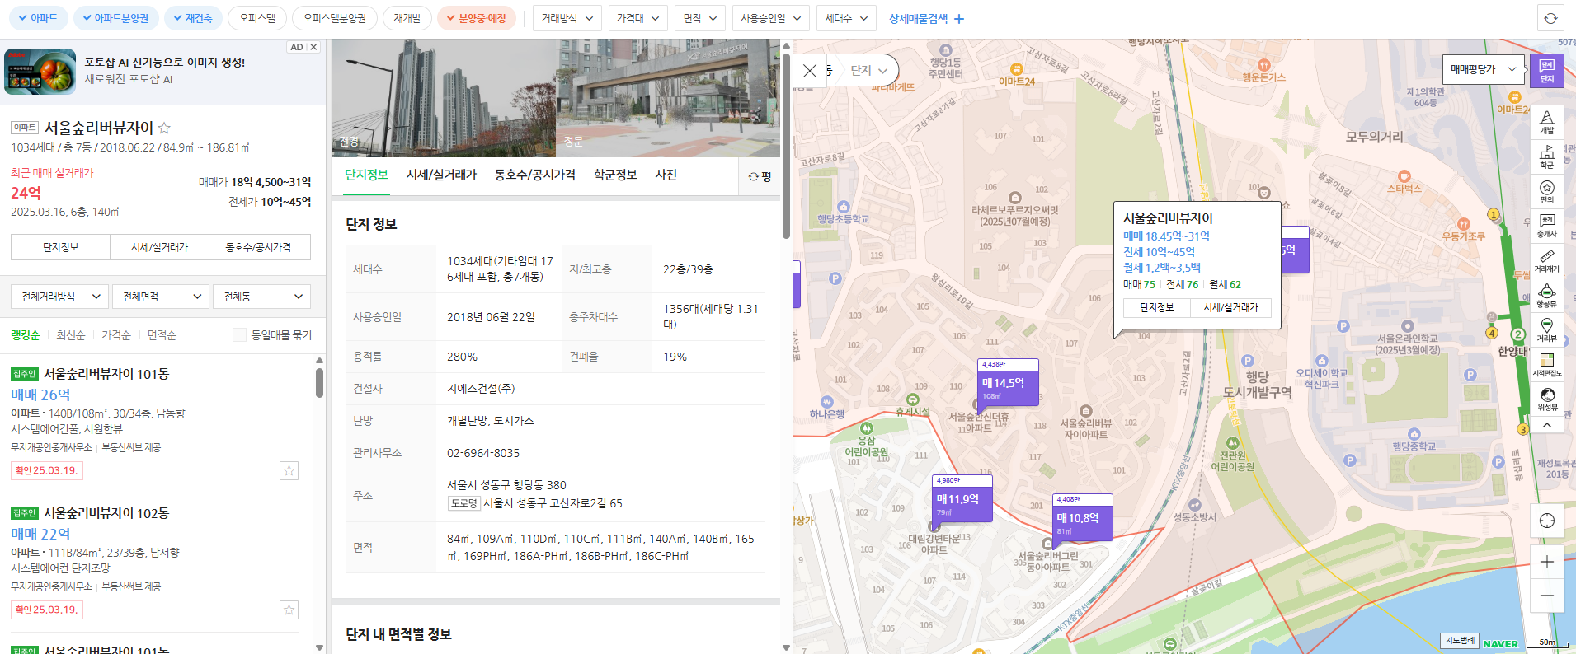
Task: Click left panel 동호수/공시가격 button
Action: (258, 247)
